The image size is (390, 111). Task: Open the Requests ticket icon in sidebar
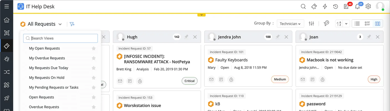pyautogui.click(x=7, y=46)
